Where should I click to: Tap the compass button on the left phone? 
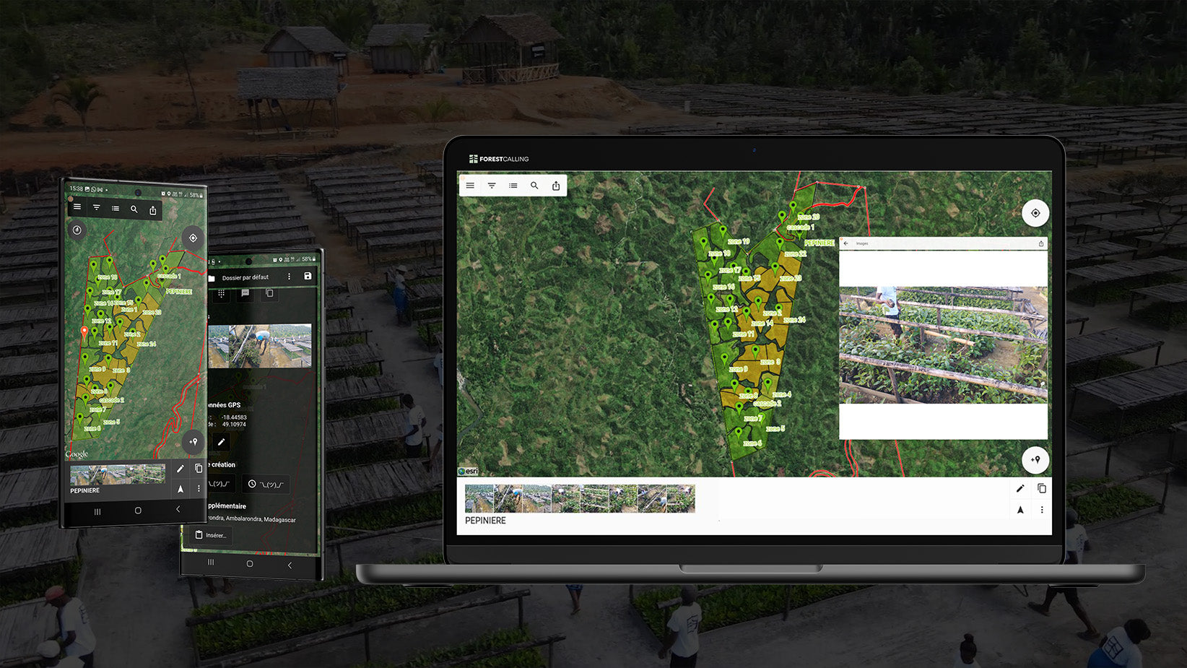[x=77, y=230]
